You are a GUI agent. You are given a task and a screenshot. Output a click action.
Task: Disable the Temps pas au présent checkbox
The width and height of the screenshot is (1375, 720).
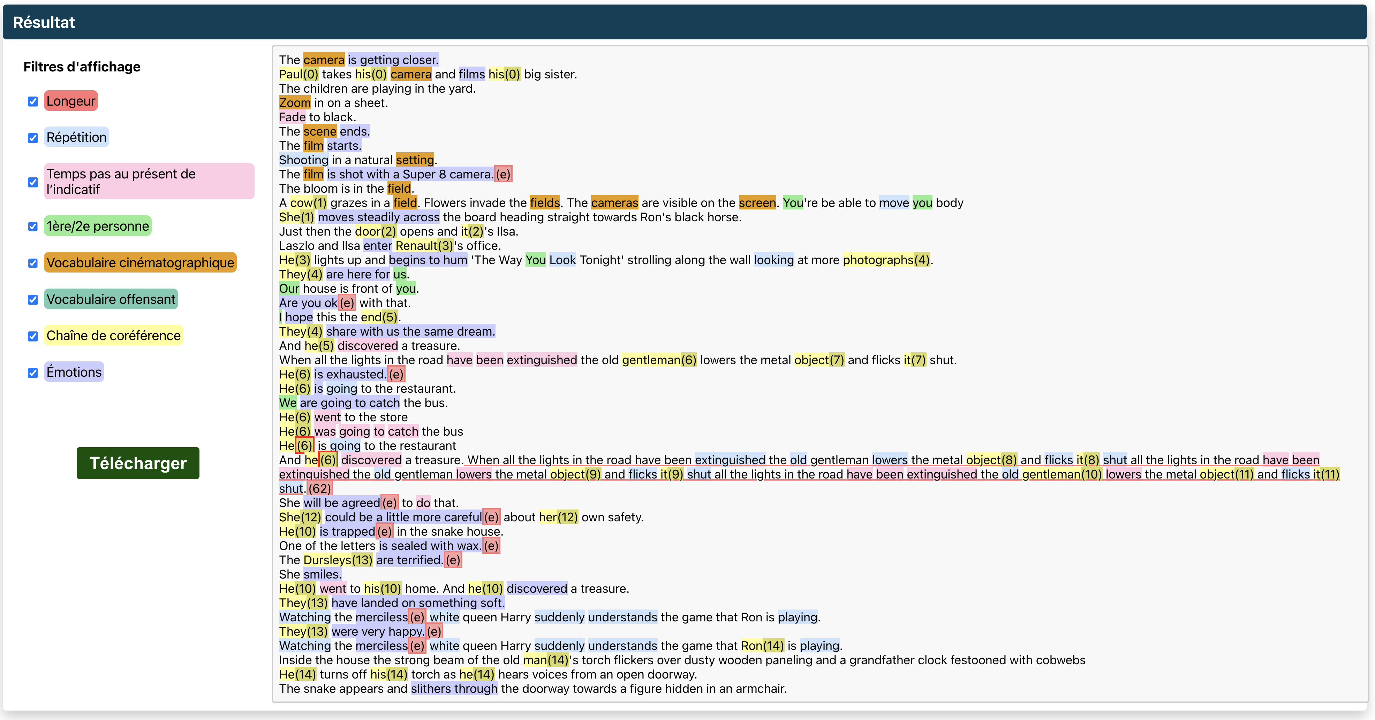tap(33, 182)
